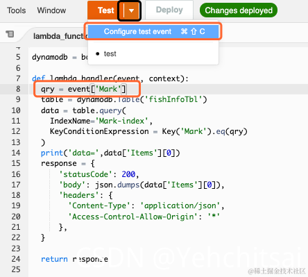Place cursor on qry = event['Mark'] line

83,89
